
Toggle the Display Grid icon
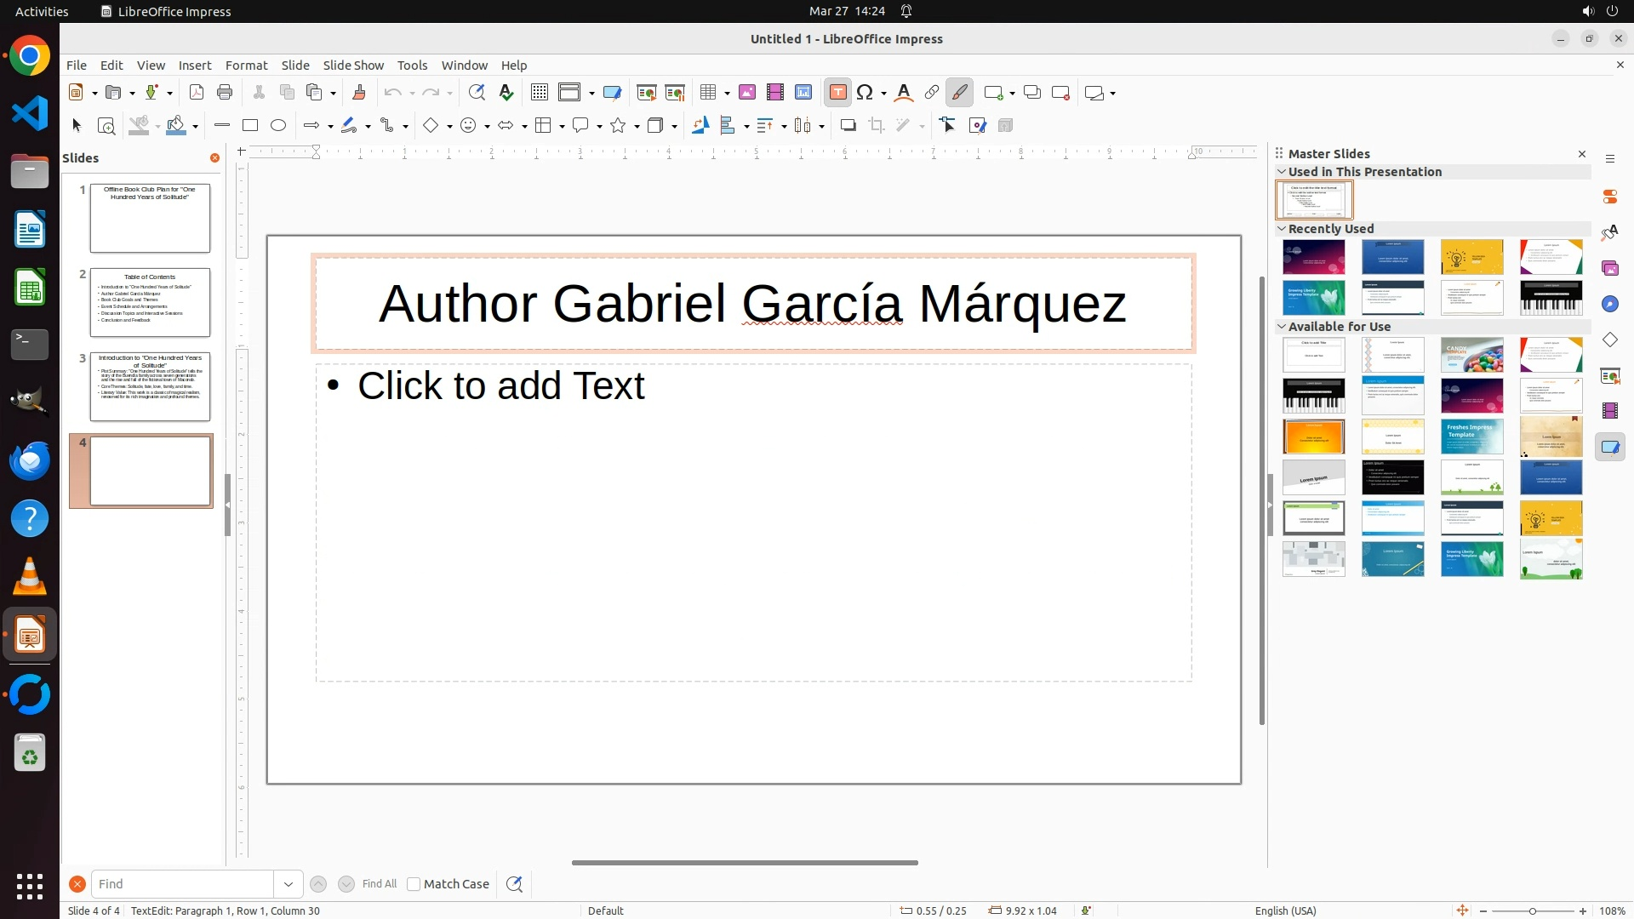[540, 93]
